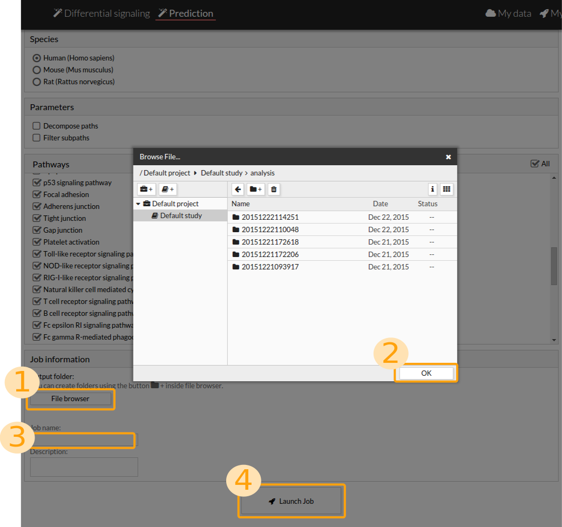Image resolution: width=562 pixels, height=527 pixels.
Task: Create a new folder with folder-plus icon
Action: [256, 189]
